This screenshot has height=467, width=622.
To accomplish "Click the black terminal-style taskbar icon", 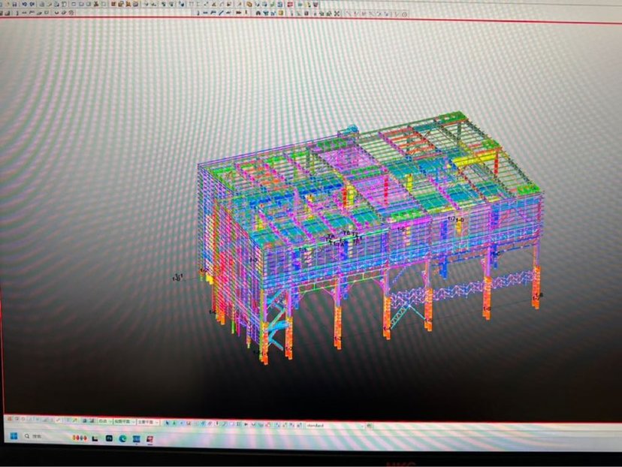I will pyautogui.click(x=93, y=437).
